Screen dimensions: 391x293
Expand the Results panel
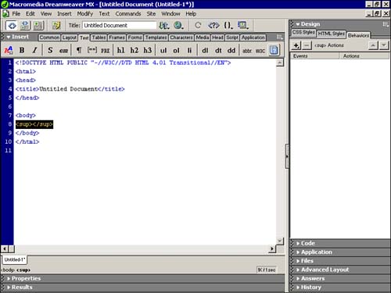(x=9, y=288)
